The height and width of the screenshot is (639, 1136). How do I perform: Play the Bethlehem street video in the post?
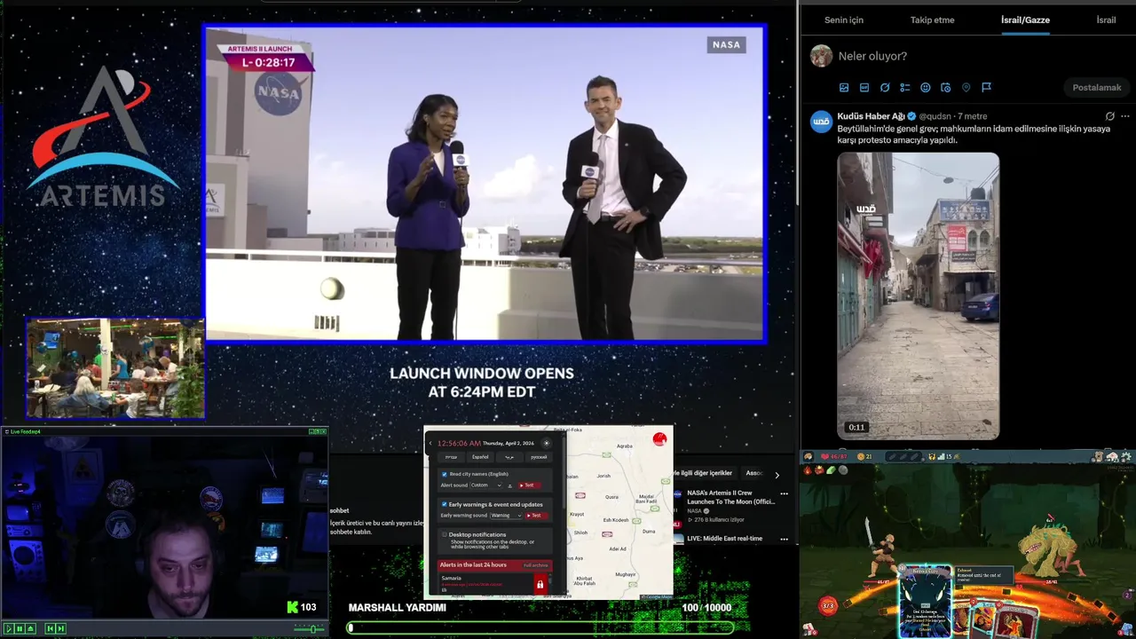[x=919, y=296]
